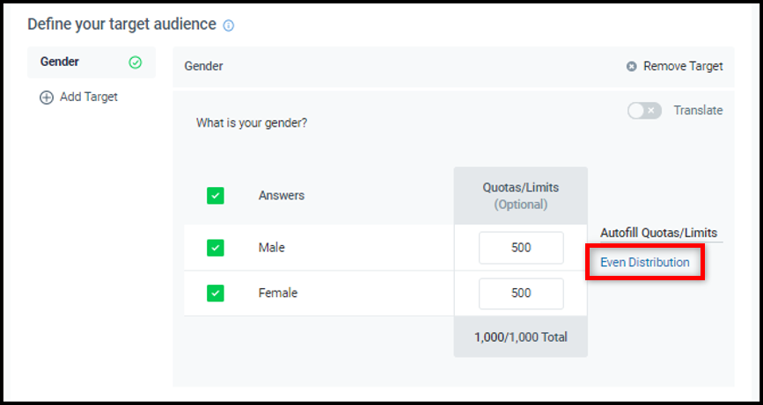The height and width of the screenshot is (405, 763).
Task: Click the plus icon for Add Target
Action: click(x=47, y=98)
